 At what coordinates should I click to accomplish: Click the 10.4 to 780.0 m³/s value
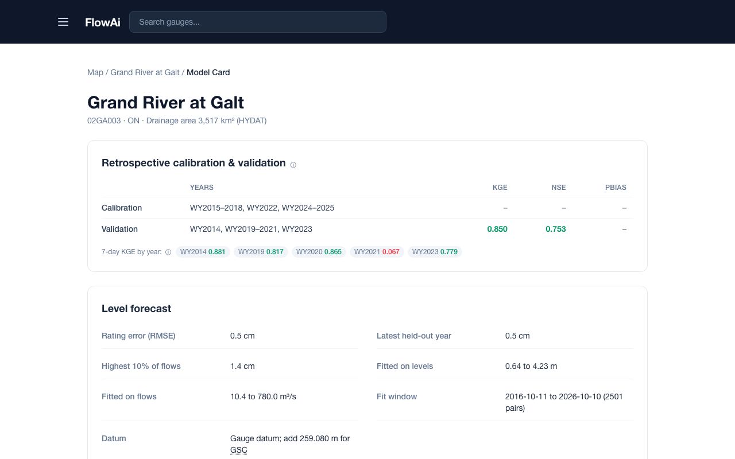(263, 396)
